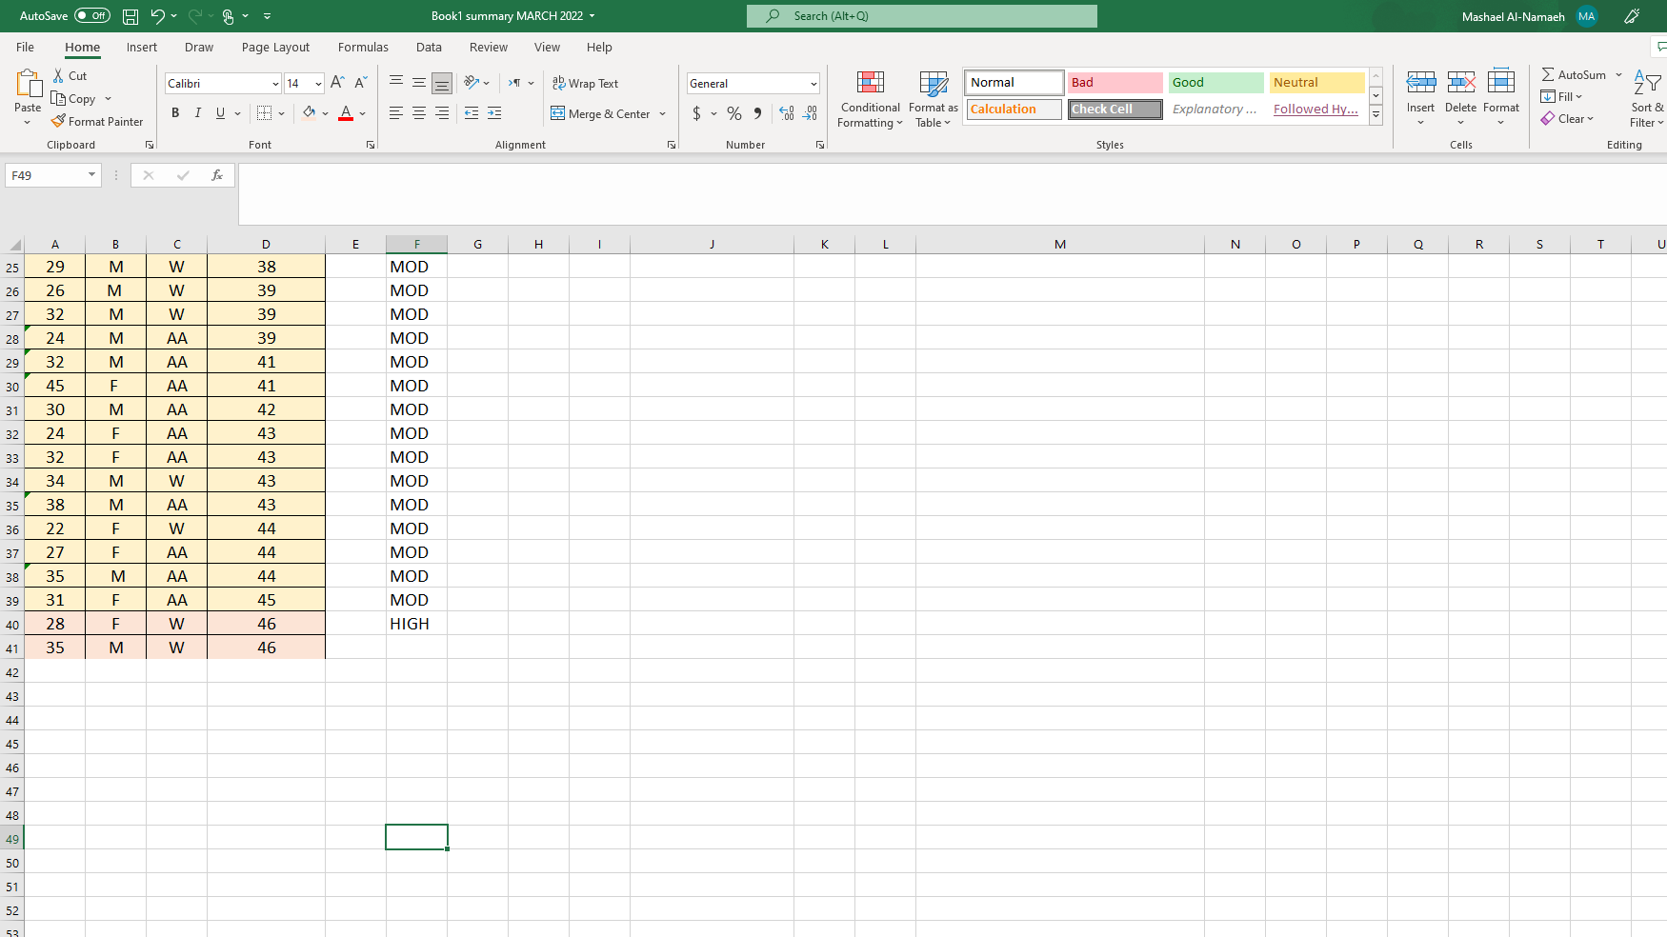Apply the Followed Hyperlink cell style
The height and width of the screenshot is (937, 1667).
[x=1316, y=110]
